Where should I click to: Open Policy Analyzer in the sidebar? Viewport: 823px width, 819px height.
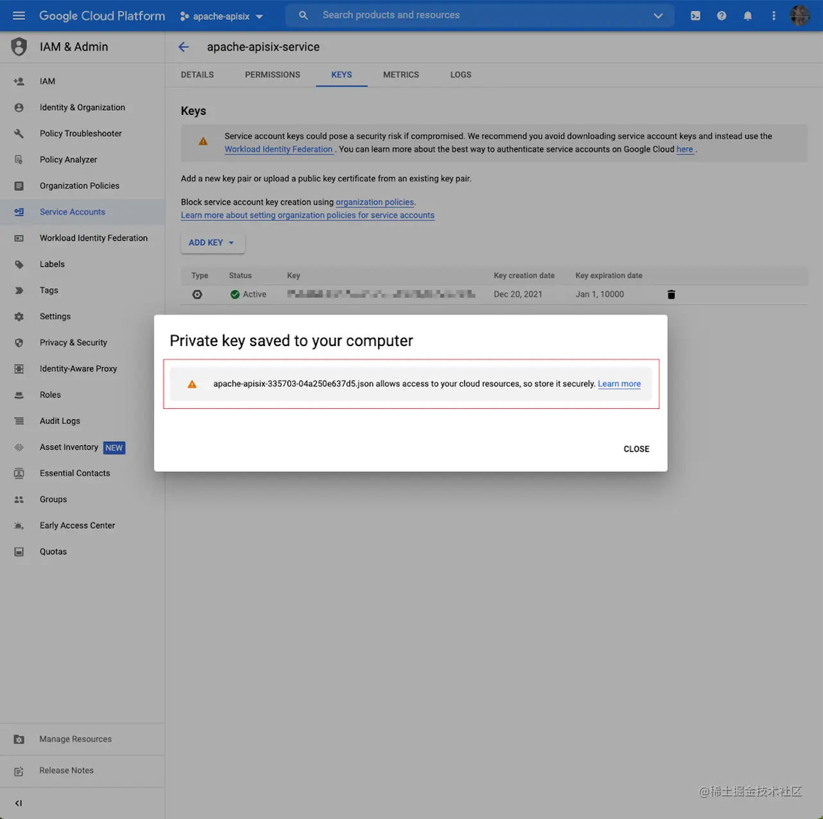point(82,160)
